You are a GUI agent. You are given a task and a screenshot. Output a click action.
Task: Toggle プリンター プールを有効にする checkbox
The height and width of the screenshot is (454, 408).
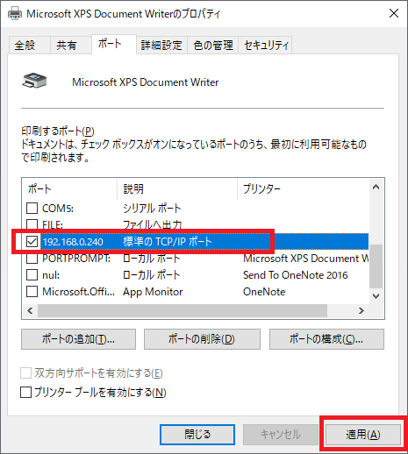[25, 393]
